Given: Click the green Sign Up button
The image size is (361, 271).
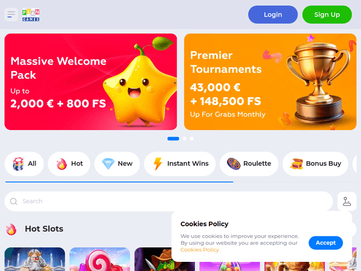Looking at the screenshot, I should pyautogui.click(x=327, y=14).
